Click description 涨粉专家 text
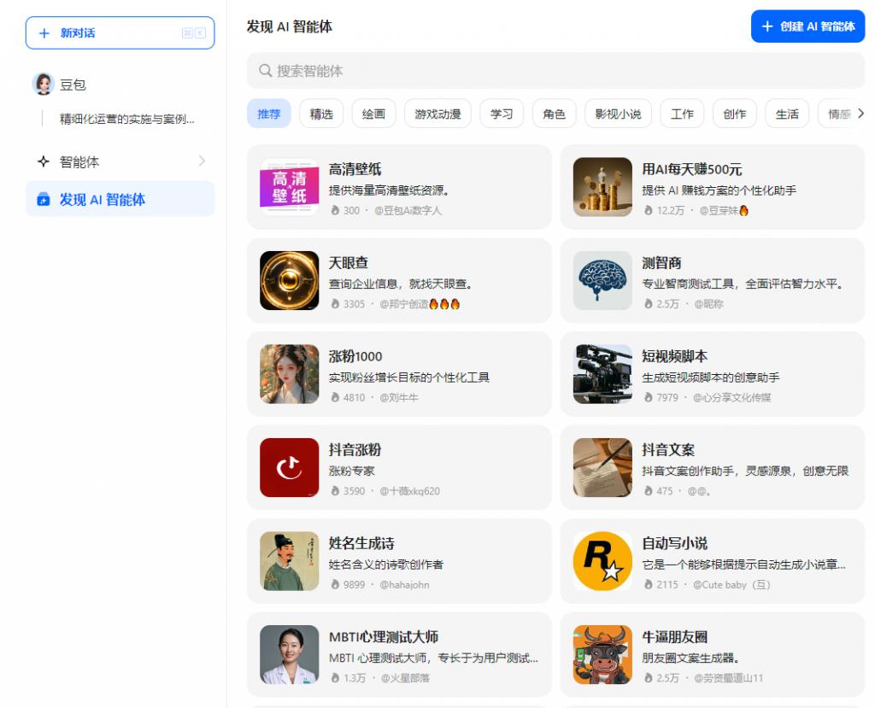The image size is (875, 708). pyautogui.click(x=351, y=471)
